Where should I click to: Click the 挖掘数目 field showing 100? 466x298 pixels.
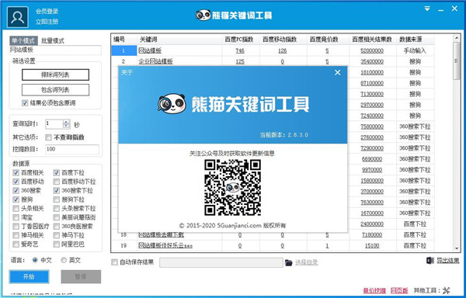click(x=72, y=149)
